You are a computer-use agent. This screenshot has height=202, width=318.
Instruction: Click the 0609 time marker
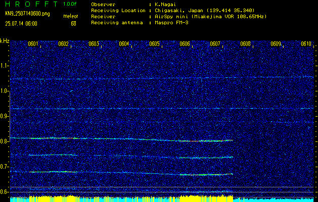pyautogui.click(x=276, y=44)
